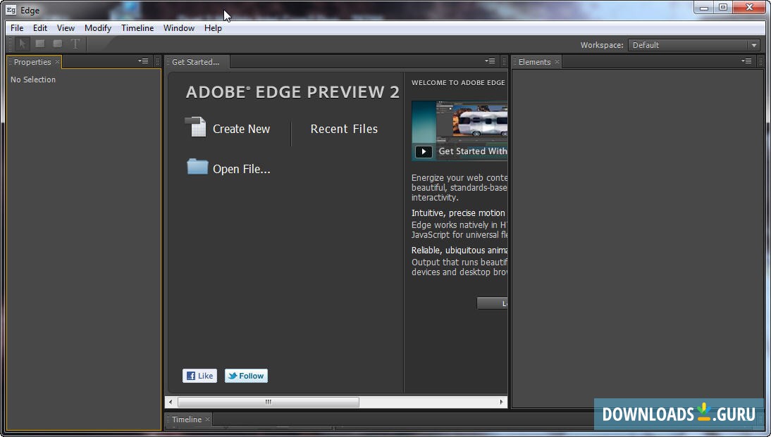
Task: Open the Help menu
Action: click(213, 28)
